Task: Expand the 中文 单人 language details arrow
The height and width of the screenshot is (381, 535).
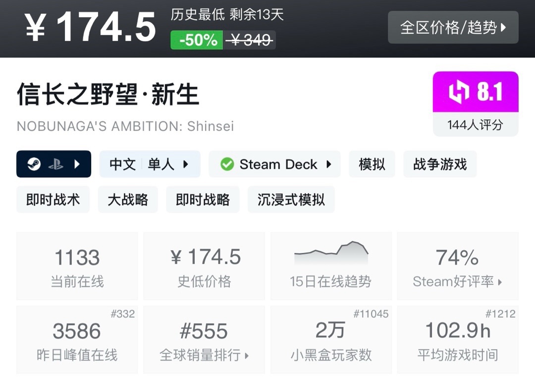Action: [186, 164]
